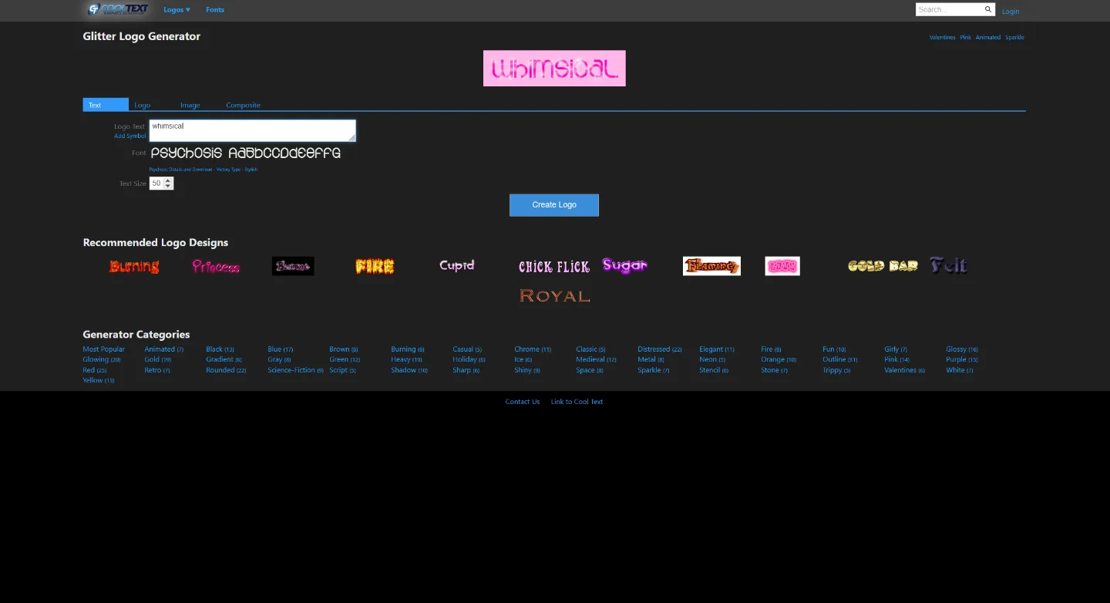1110x603 pixels.
Task: Open the Outline (31) category
Action: 840,359
